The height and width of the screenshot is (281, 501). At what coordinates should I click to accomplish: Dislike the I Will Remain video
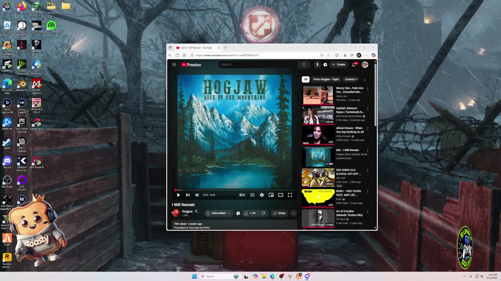click(263, 213)
